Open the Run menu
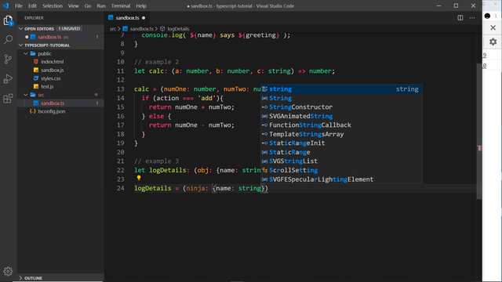The width and height of the screenshot is (502, 282). click(x=101, y=5)
